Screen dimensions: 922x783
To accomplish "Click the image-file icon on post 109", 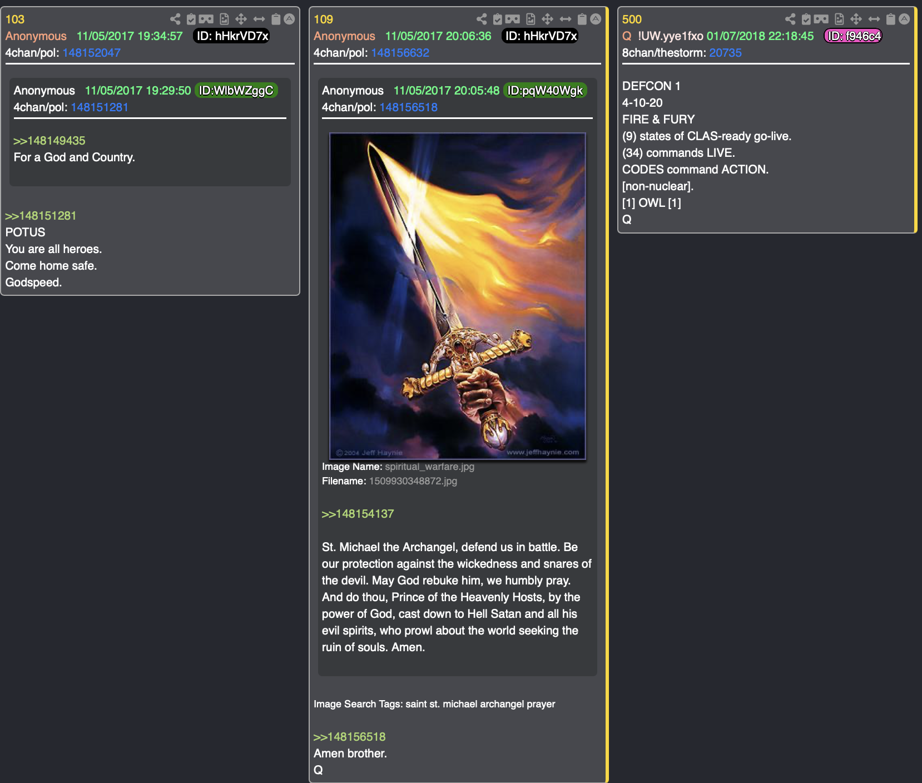I will pyautogui.click(x=531, y=19).
